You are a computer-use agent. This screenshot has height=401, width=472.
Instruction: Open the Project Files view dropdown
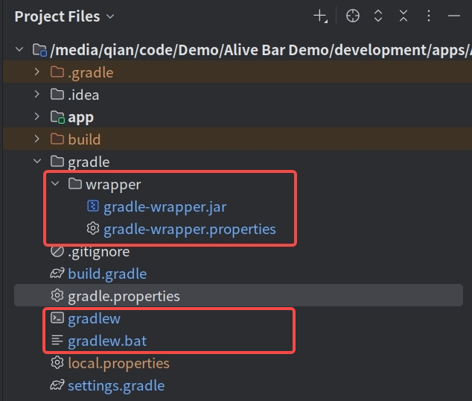point(110,16)
